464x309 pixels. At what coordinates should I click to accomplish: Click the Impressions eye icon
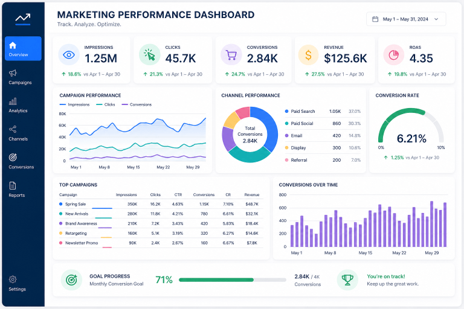click(x=69, y=55)
